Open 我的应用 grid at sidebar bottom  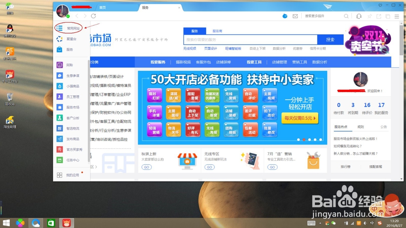[x=68, y=175]
